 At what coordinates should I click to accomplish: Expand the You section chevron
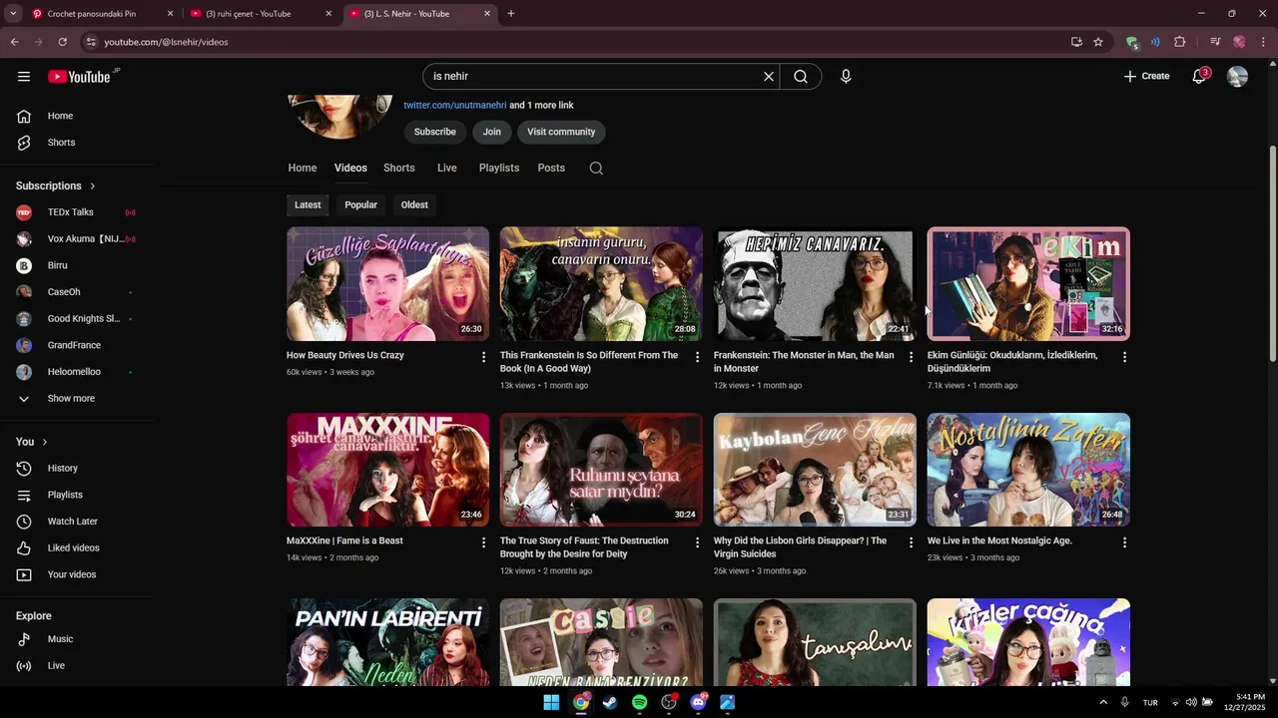(x=44, y=442)
